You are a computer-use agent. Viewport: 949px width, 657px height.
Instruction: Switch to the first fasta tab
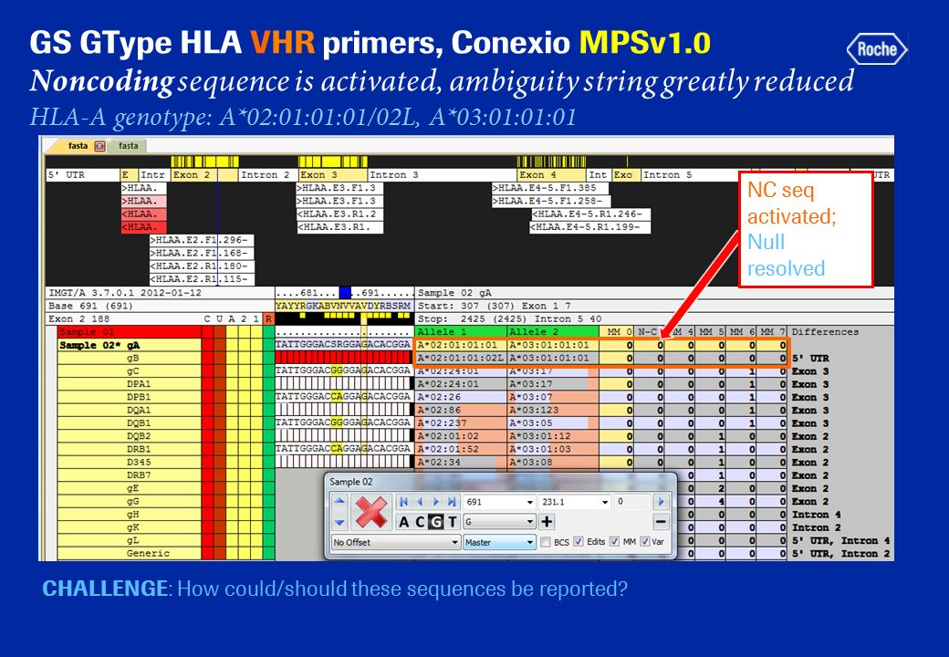[78, 146]
